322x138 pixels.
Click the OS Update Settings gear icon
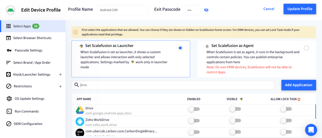[9, 99]
